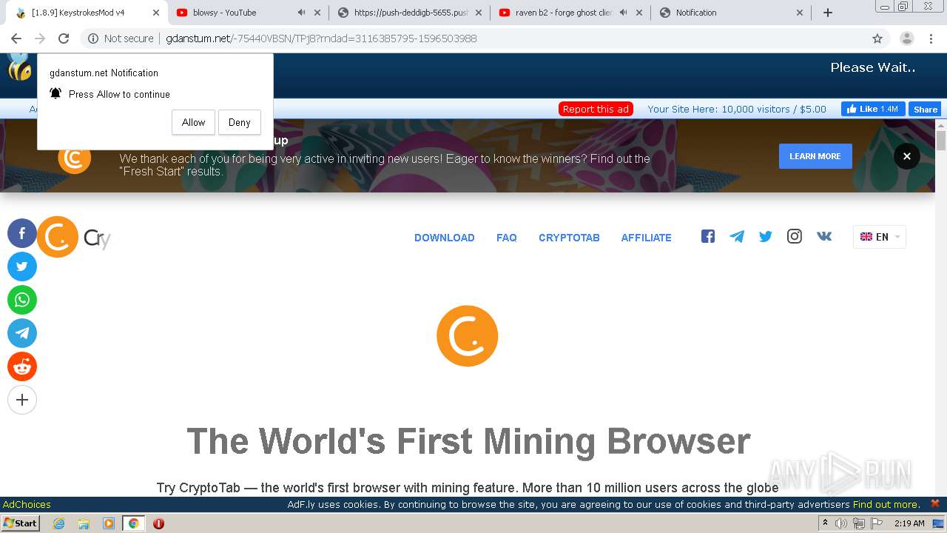Viewport: 947px width, 533px height.
Task: Click the taskbar clock 2:19 AM
Action: 909,523
